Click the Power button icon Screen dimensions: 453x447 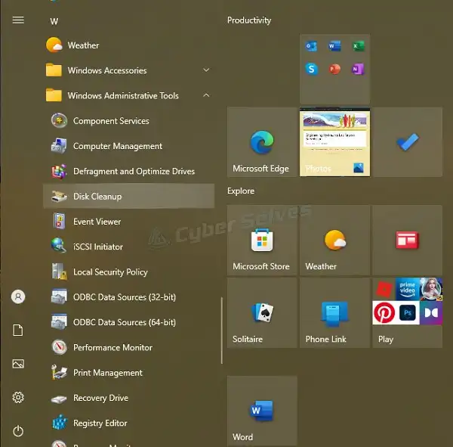coord(18,431)
